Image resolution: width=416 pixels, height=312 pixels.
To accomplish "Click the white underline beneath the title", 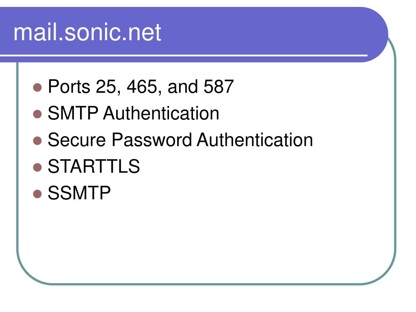I will click(x=184, y=55).
